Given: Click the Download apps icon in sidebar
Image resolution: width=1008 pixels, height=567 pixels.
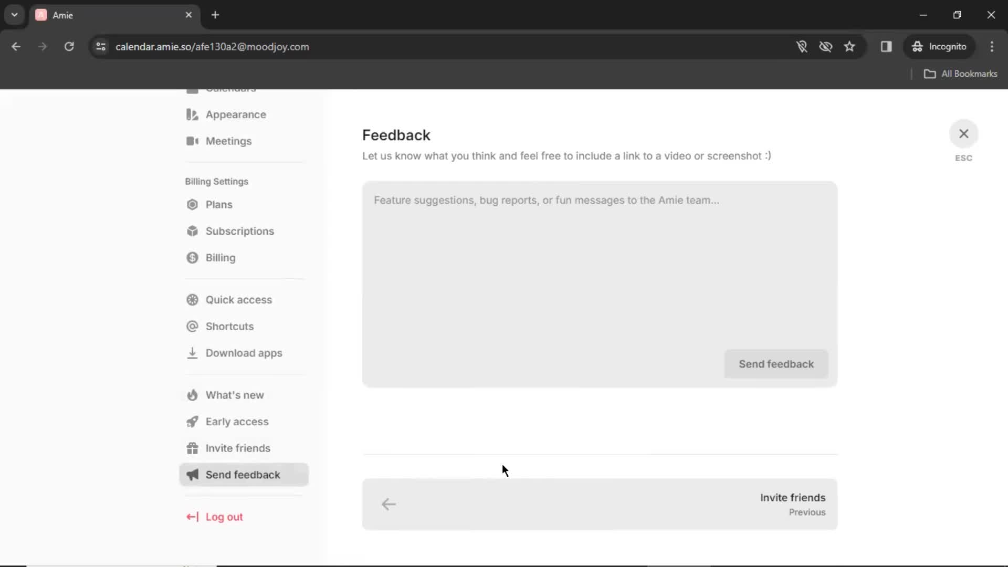Looking at the screenshot, I should 192,352.
